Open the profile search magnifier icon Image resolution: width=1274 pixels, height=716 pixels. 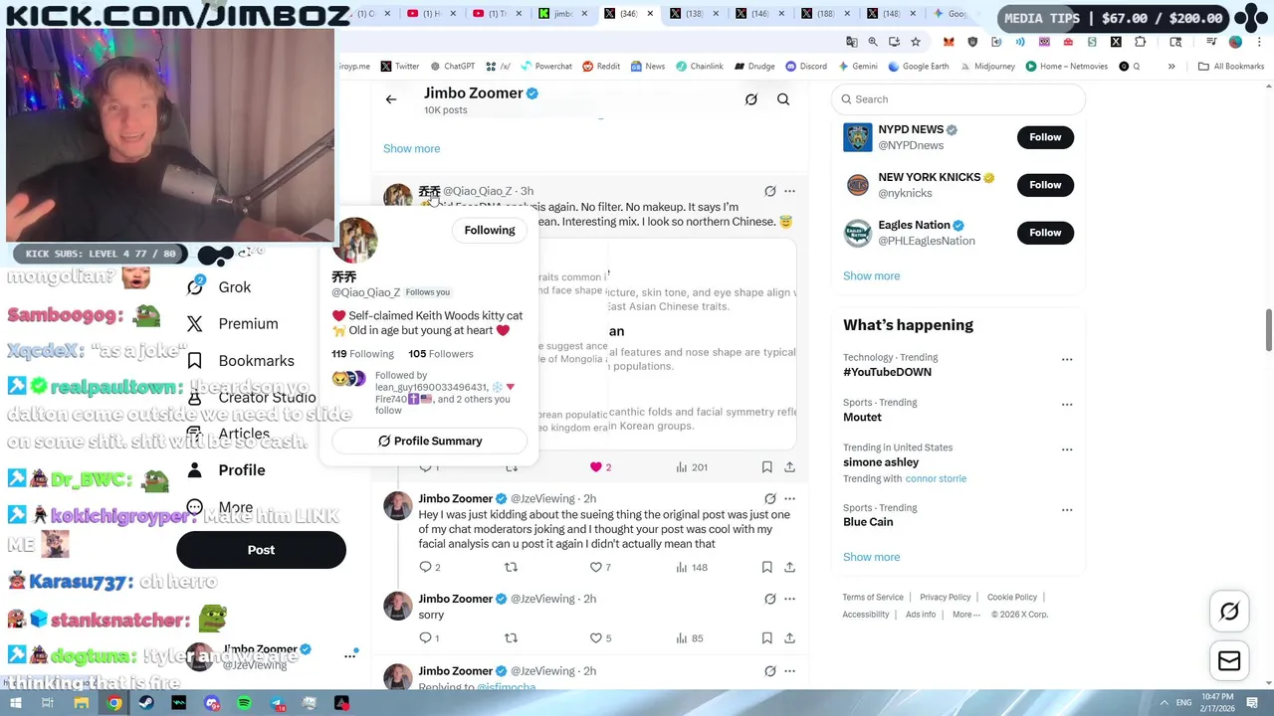coord(783,99)
